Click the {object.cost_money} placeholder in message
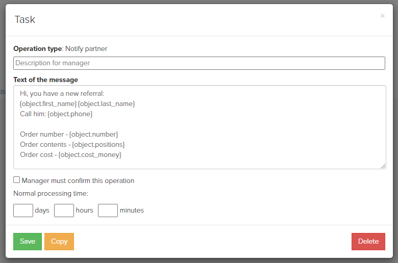Screen dimensions: 398x263 [x=90, y=154]
